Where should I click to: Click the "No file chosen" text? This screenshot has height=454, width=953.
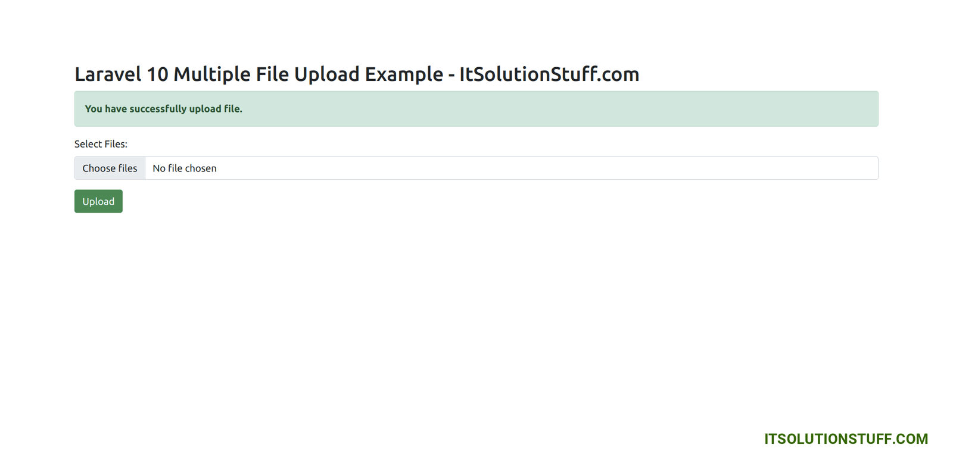point(185,168)
